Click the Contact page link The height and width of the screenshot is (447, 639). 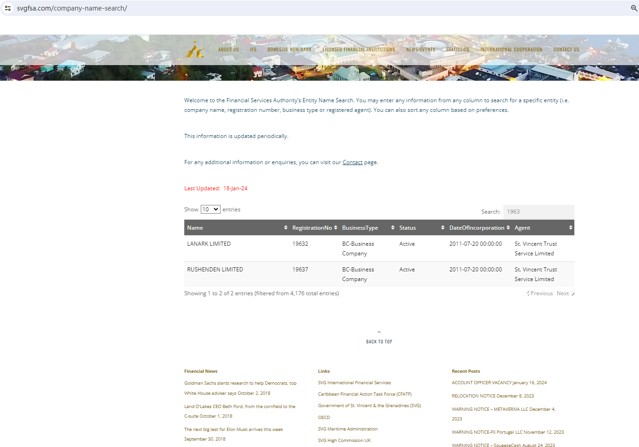click(x=353, y=162)
